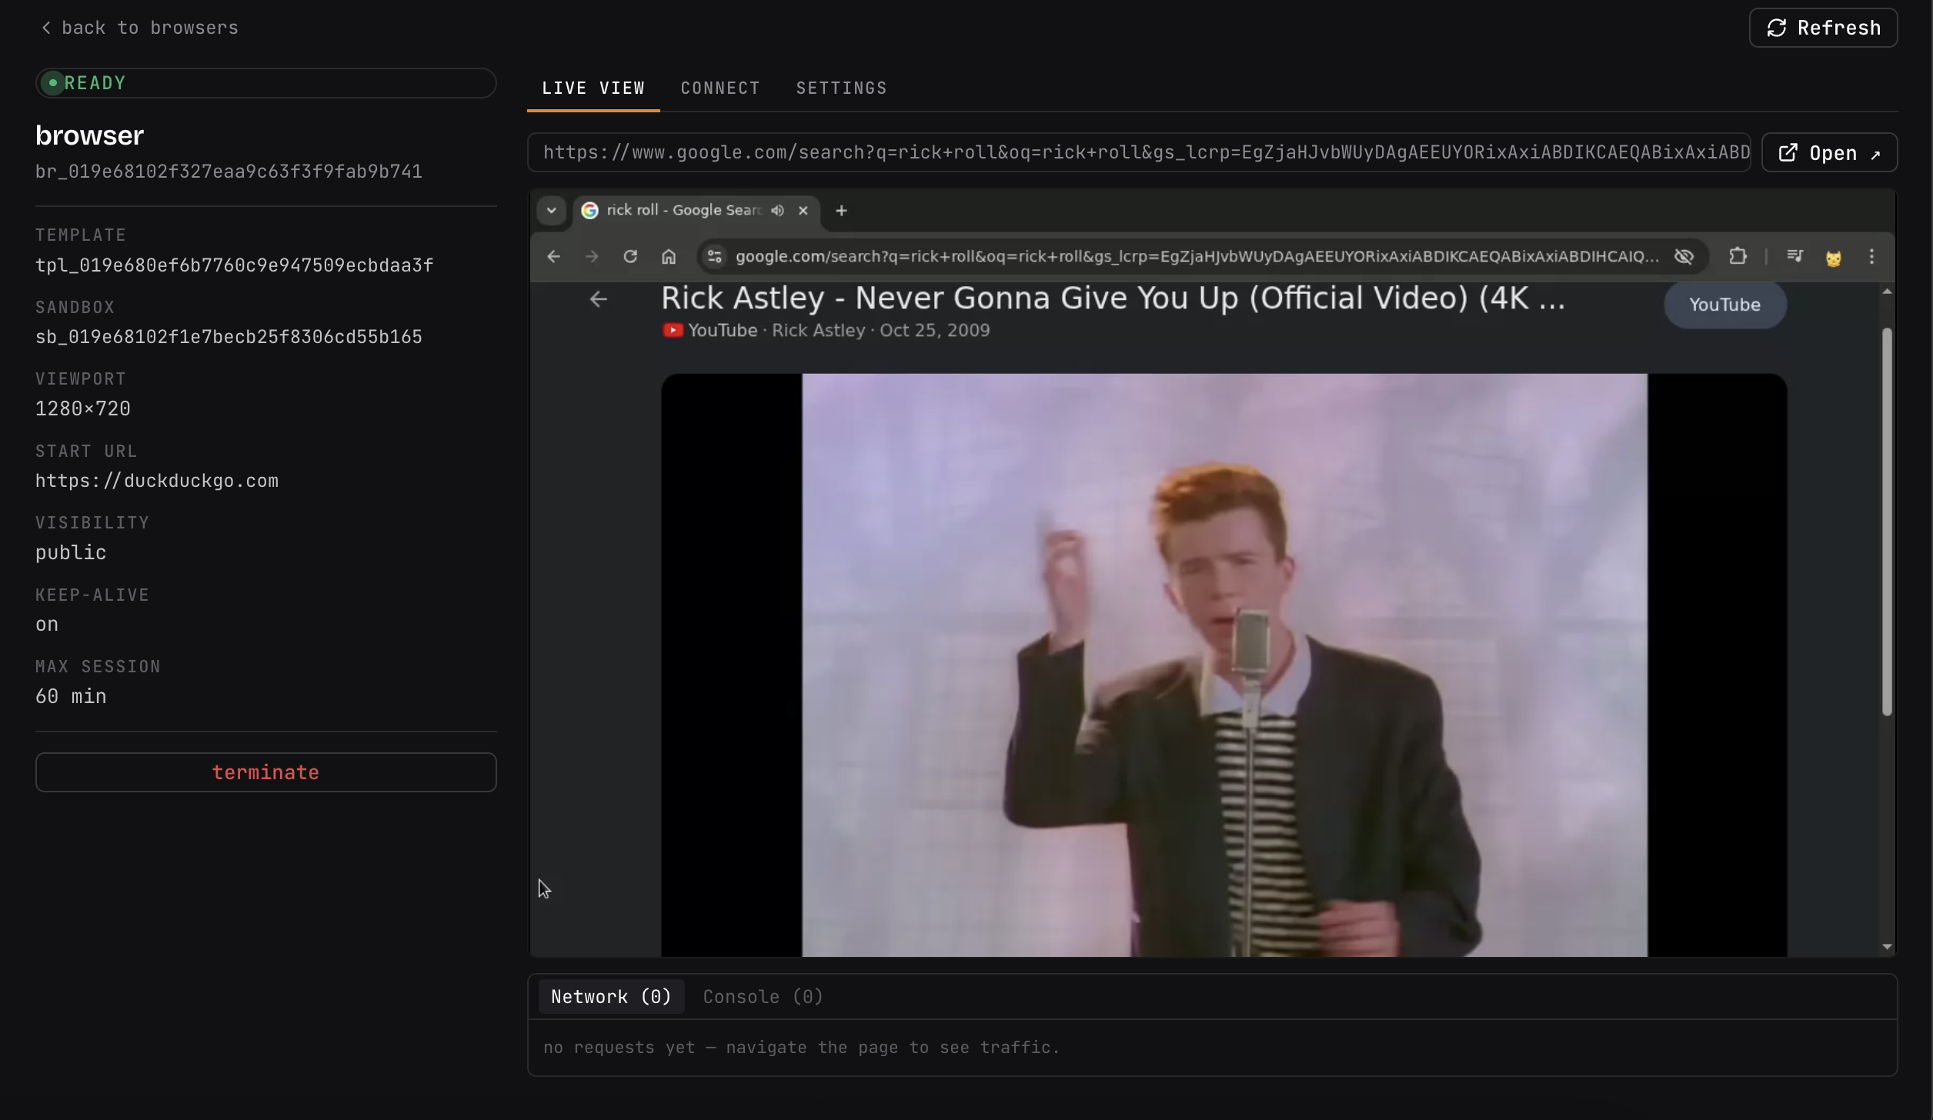
Task: Click the no requests yet message
Action: pos(801,1048)
